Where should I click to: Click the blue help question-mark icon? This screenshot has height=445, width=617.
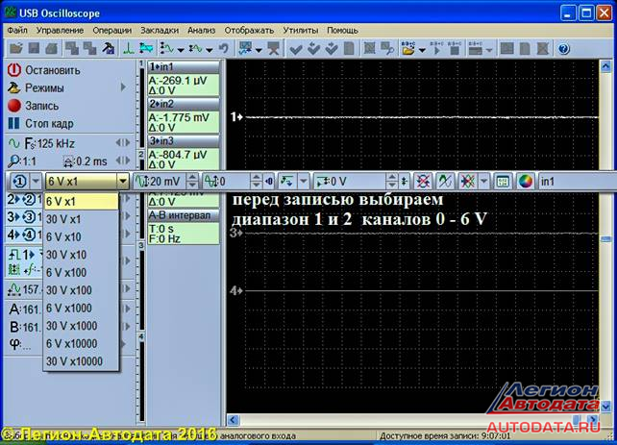pos(564,49)
